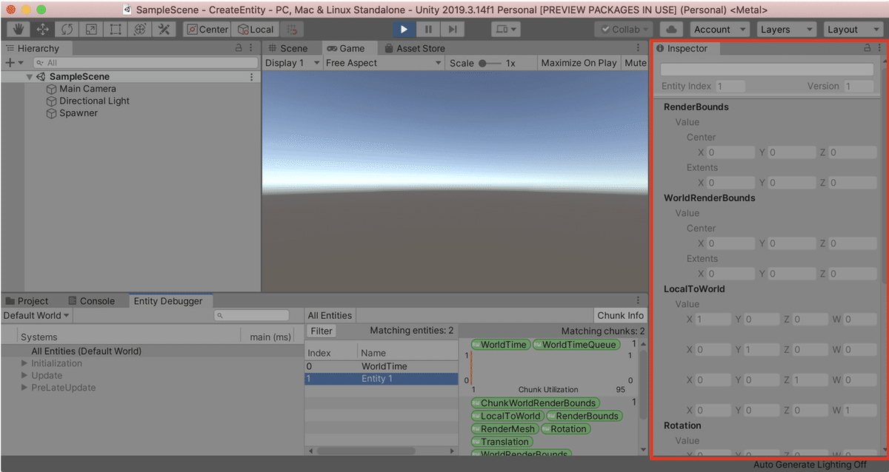Lock the Inspector panel
The height and width of the screenshot is (472, 889).
point(867,48)
